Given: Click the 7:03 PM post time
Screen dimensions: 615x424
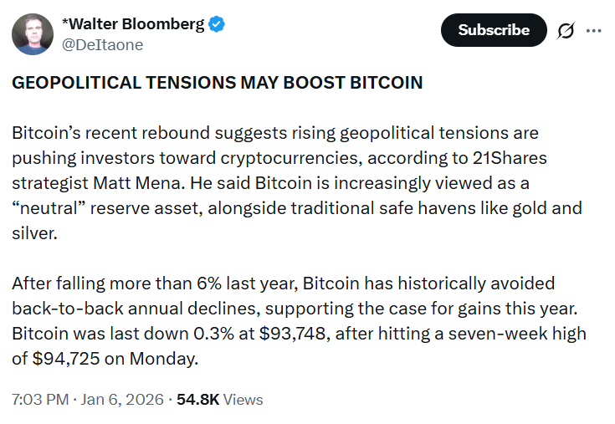Looking at the screenshot, I should (x=40, y=400).
